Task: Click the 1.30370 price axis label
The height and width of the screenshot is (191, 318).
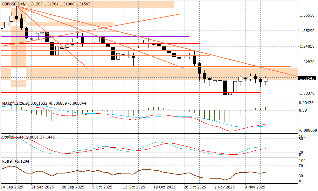Action: click(x=307, y=93)
